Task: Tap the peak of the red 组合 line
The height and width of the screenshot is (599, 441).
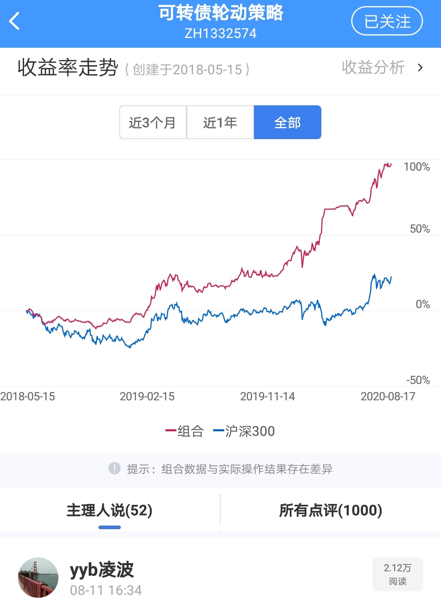Action: (385, 164)
